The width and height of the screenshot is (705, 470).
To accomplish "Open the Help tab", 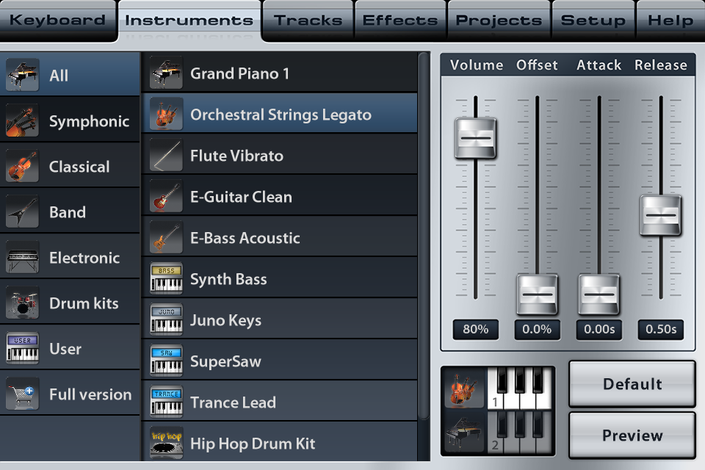I will pos(670,21).
